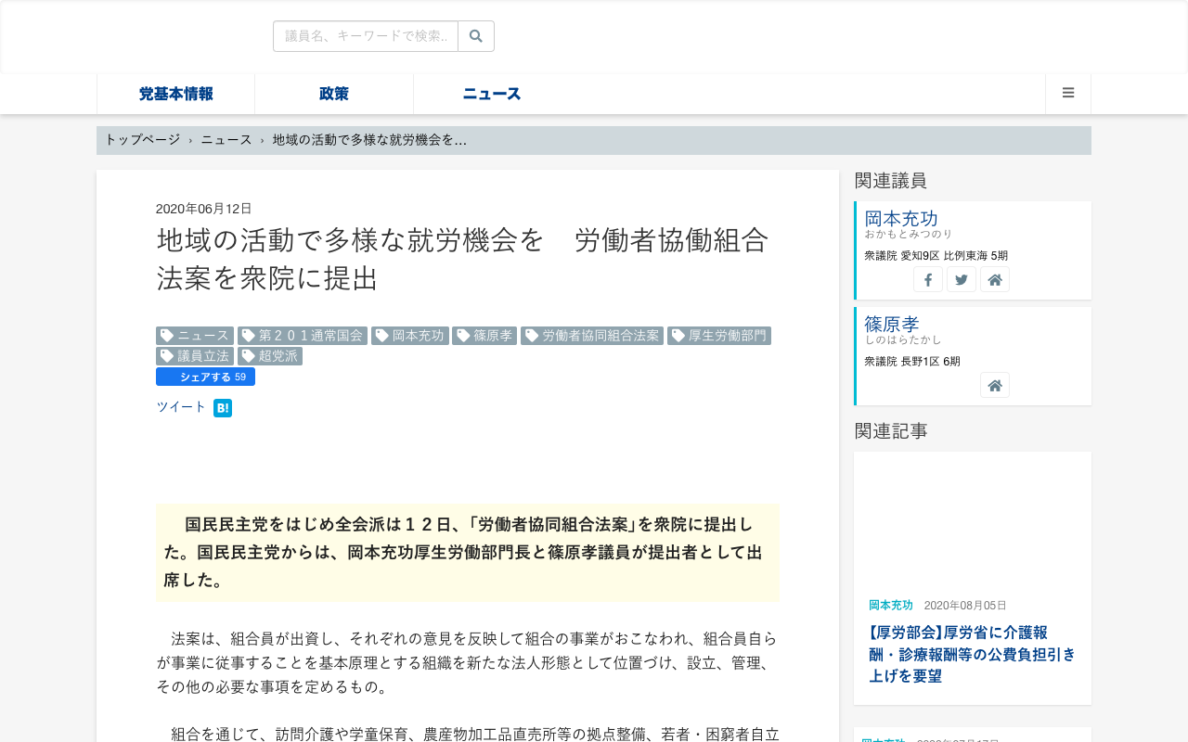Open the hamburger menu icon

[1068, 94]
